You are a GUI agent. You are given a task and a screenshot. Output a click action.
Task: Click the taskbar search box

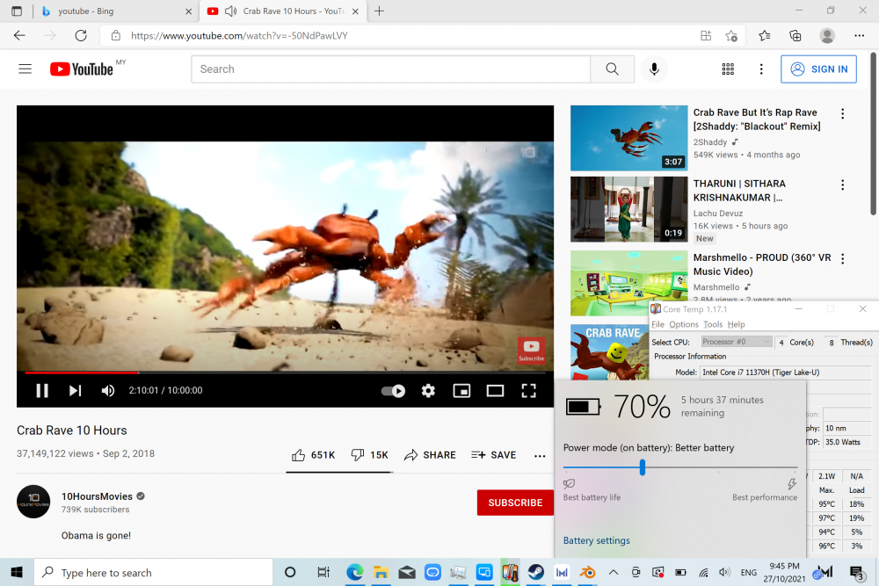tap(154, 572)
